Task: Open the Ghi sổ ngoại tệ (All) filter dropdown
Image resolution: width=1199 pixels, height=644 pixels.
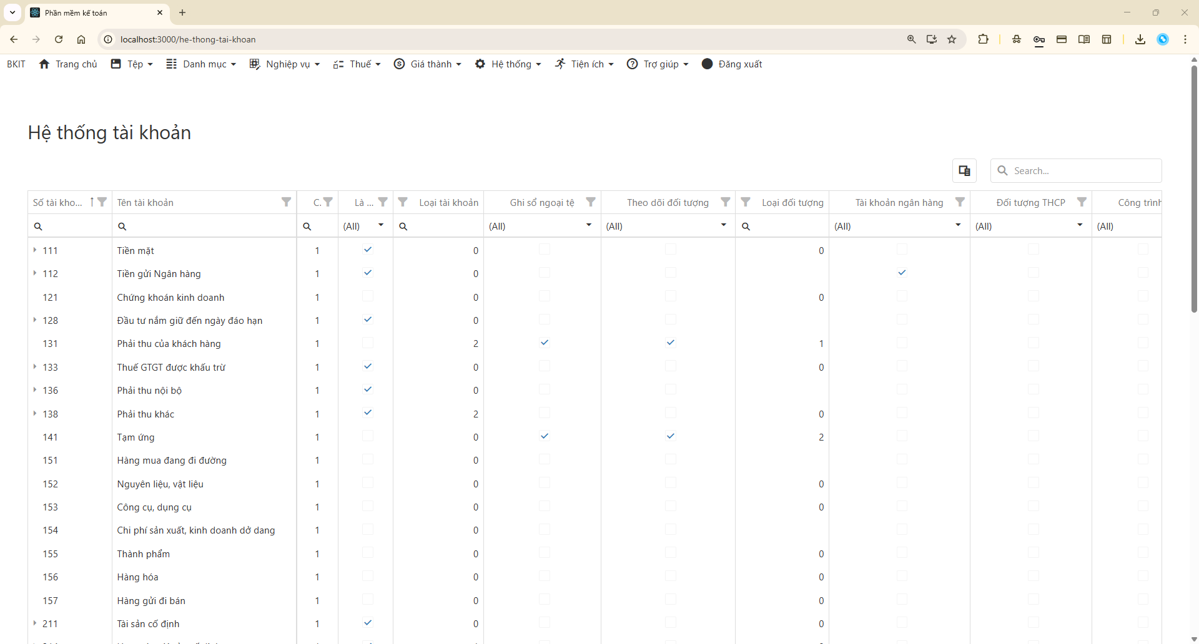Action: [x=588, y=225]
